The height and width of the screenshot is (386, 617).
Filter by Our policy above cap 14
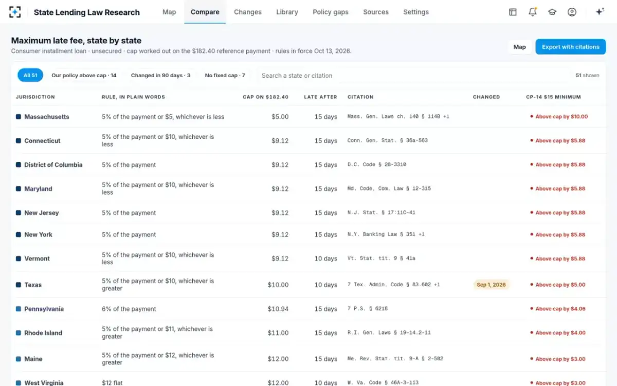(x=84, y=75)
